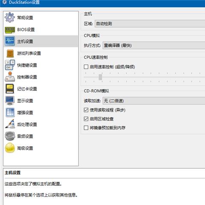Click the 主机设置 monitor pulse icon

pos(10,41)
